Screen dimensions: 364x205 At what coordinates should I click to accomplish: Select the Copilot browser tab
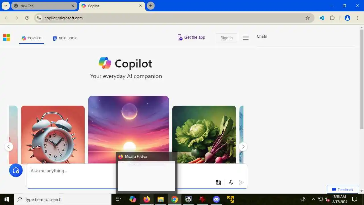(112, 6)
